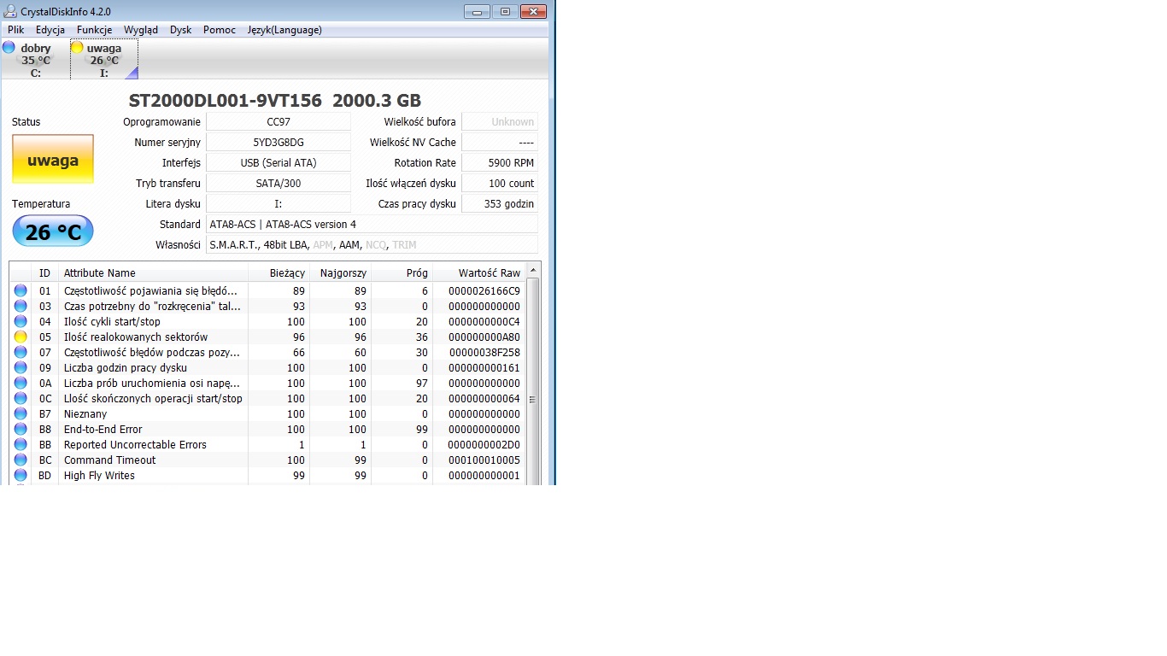Open the Dysk menu

pos(181,30)
